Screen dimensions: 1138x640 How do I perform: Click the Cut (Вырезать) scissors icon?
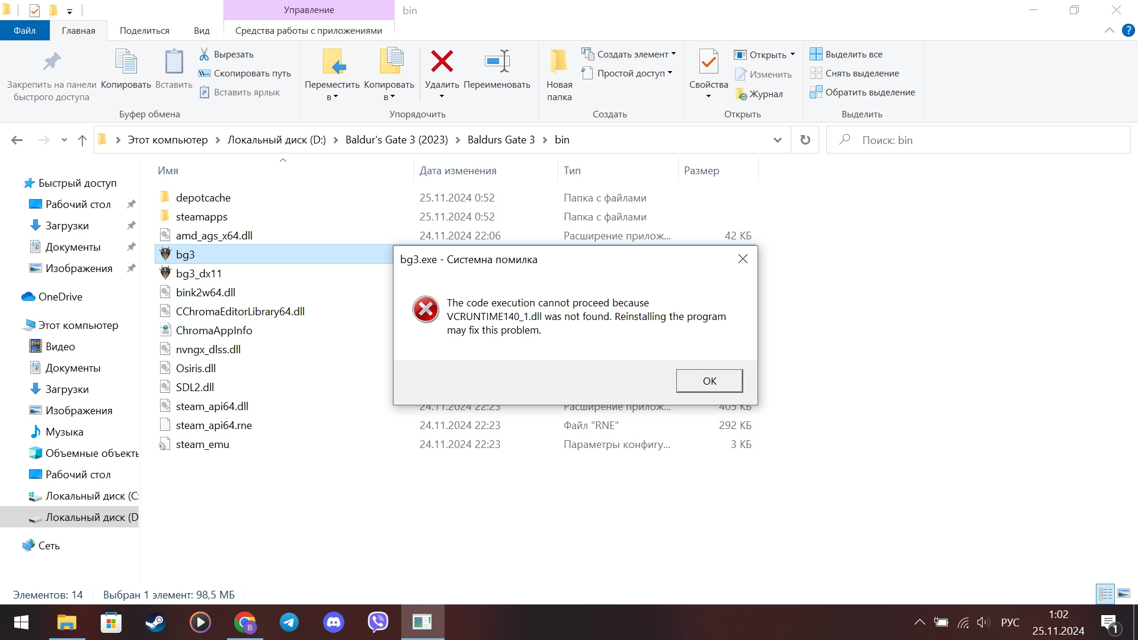coord(204,54)
